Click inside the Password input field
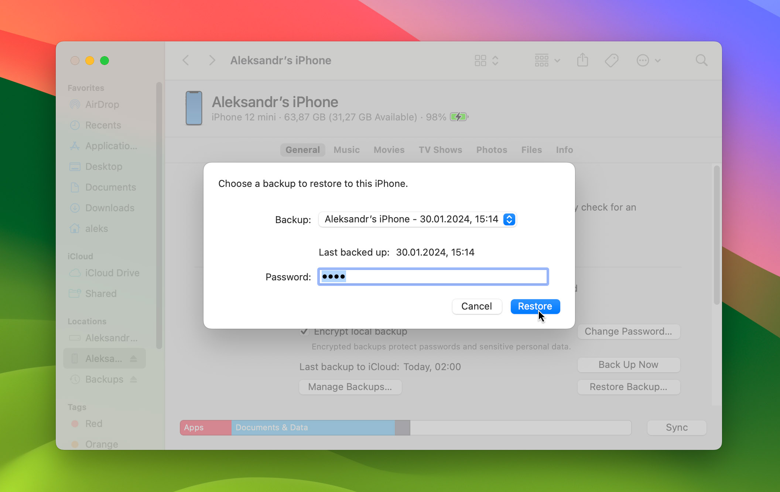Viewport: 780px width, 492px height. (432, 276)
